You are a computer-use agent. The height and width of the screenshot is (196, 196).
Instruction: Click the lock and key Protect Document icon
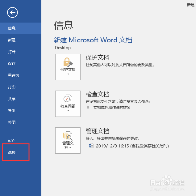68,62
